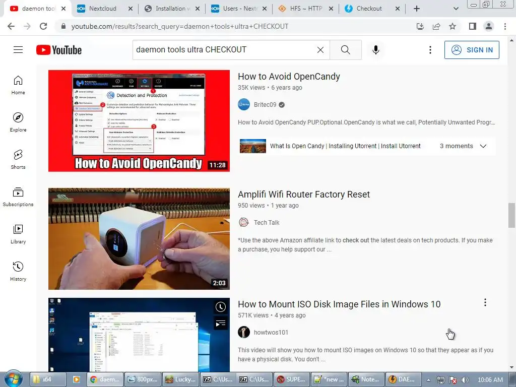Switch to the Nextcloud tab
Viewport: 516px width, 387px height.
[103, 9]
